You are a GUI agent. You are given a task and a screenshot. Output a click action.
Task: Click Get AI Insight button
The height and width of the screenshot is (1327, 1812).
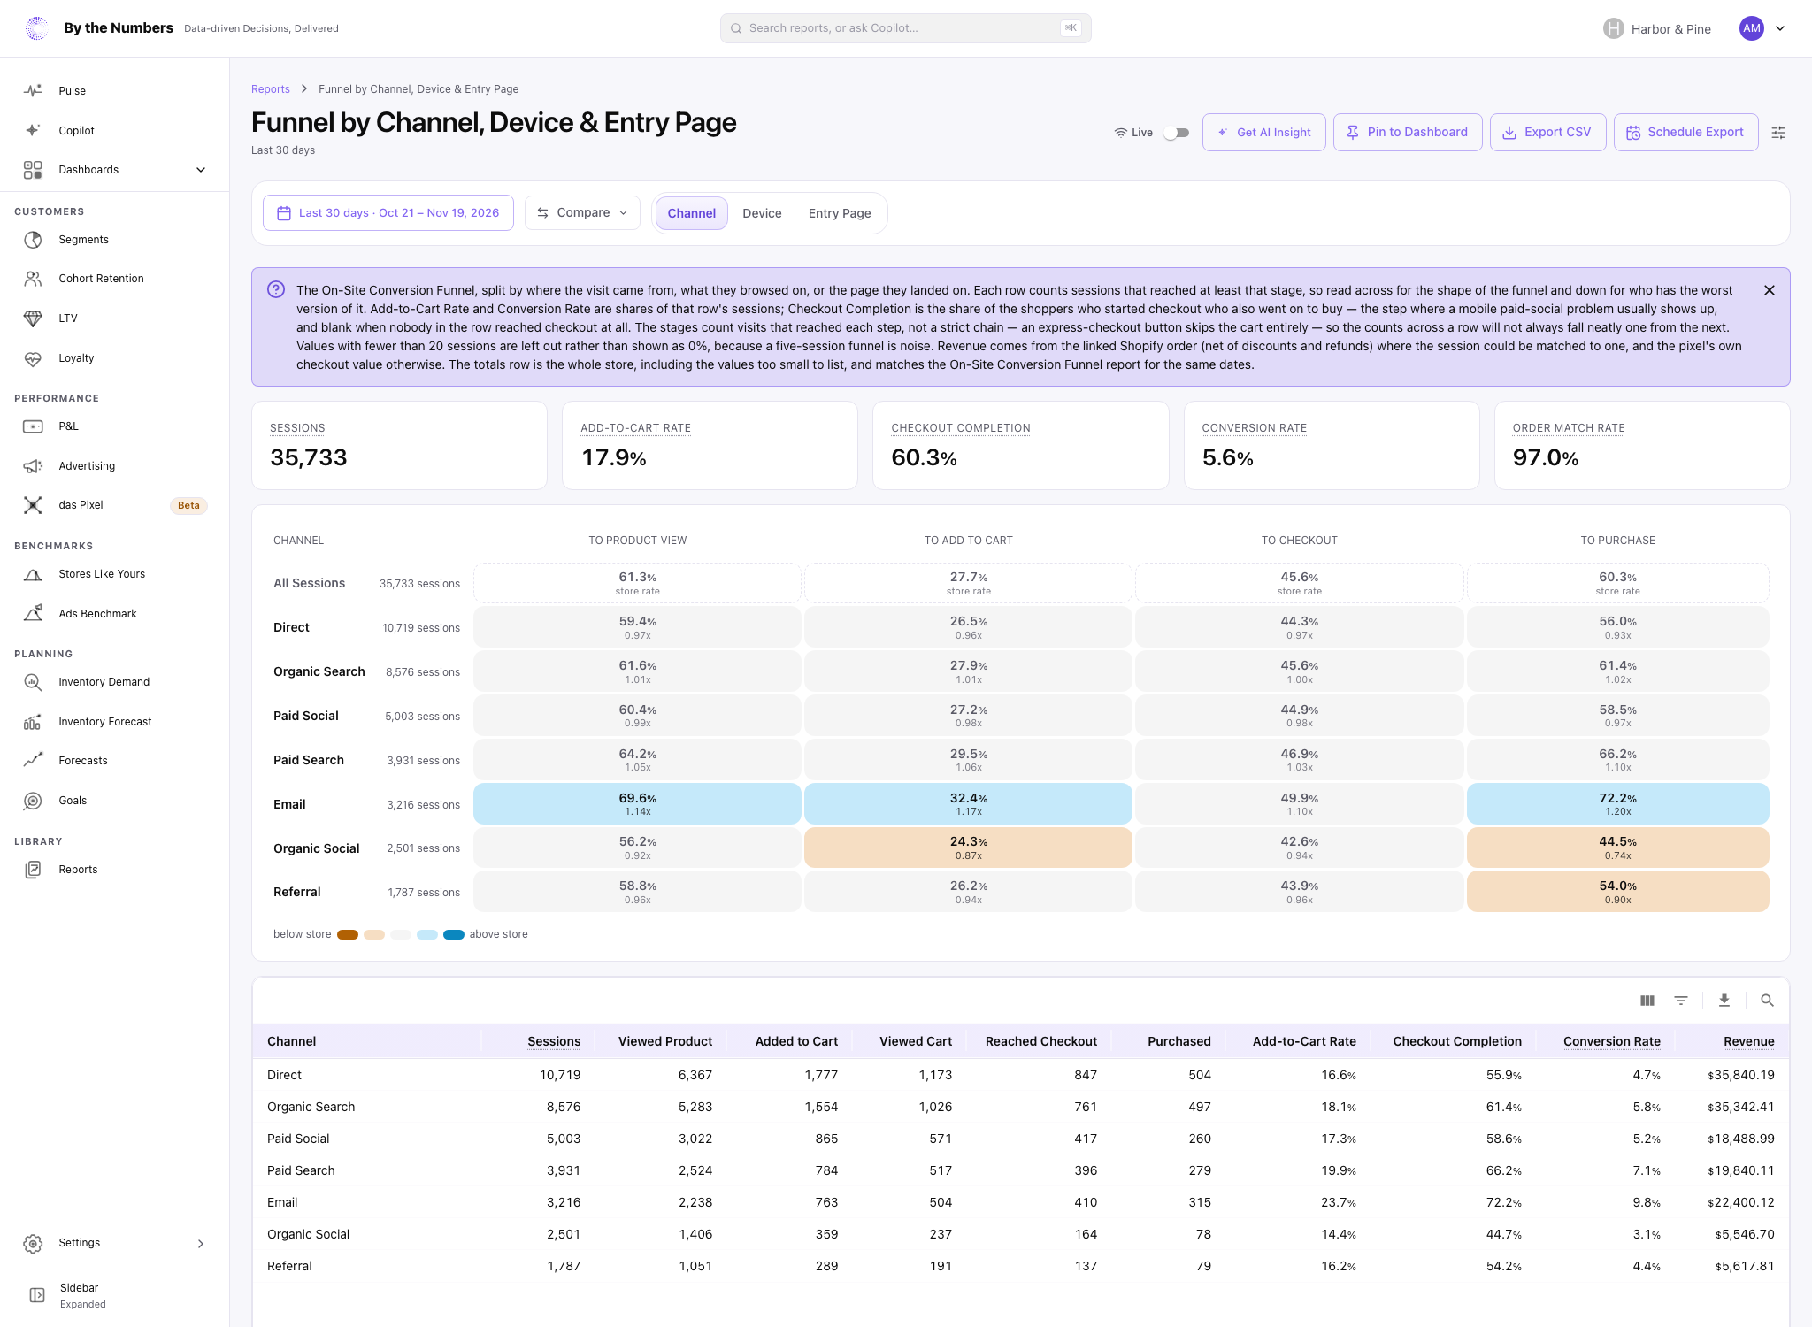1263,133
